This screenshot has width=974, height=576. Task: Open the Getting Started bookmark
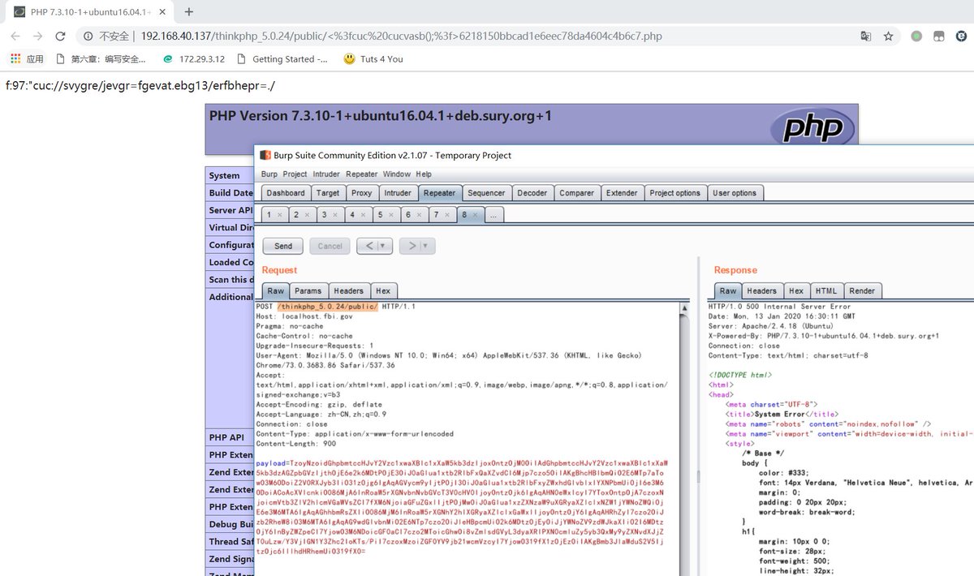pyautogui.click(x=282, y=59)
